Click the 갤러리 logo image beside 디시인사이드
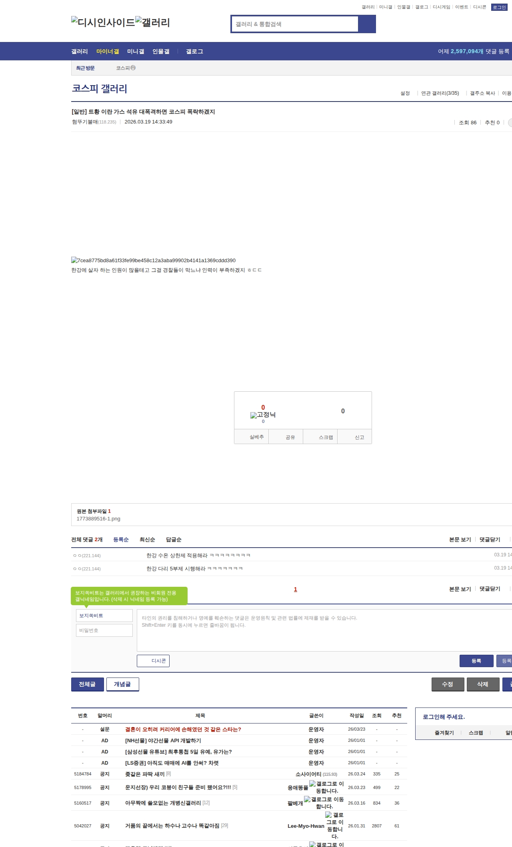The image size is (512, 847). (x=152, y=22)
